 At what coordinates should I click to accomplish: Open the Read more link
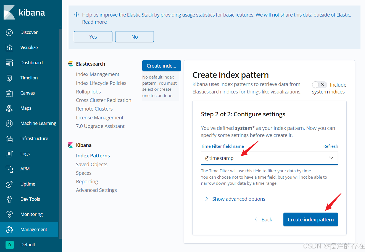(94, 22)
